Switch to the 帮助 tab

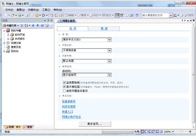click(x=104, y=29)
